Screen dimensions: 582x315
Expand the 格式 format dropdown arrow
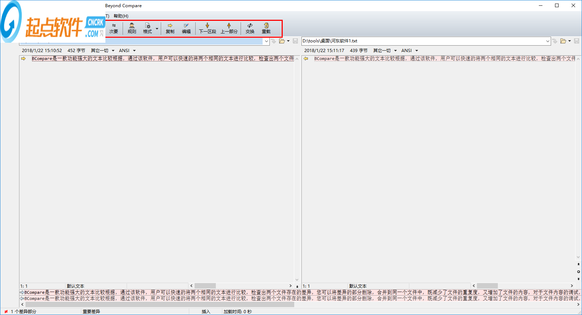click(157, 28)
